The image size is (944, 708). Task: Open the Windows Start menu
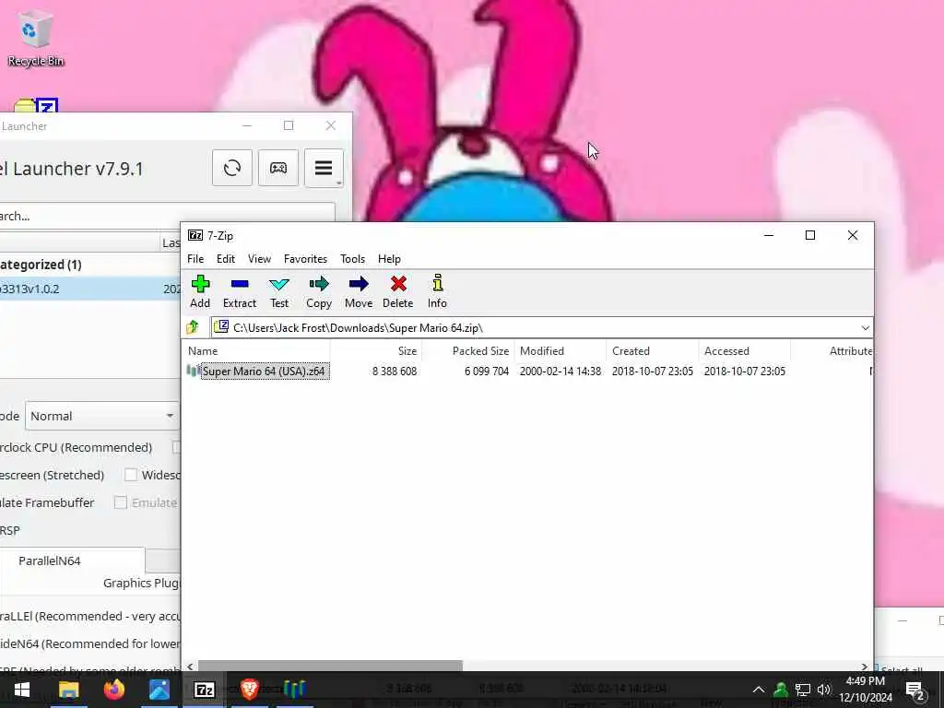[22, 690]
